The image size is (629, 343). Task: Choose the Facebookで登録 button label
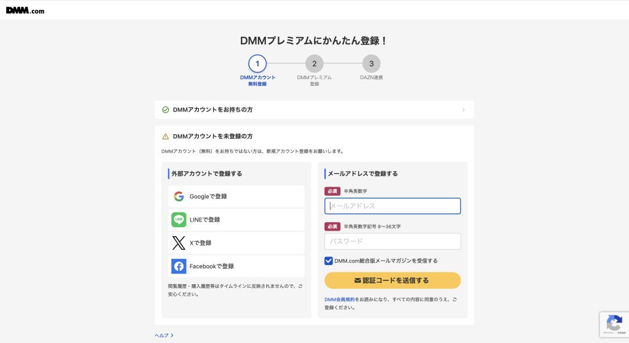point(211,266)
